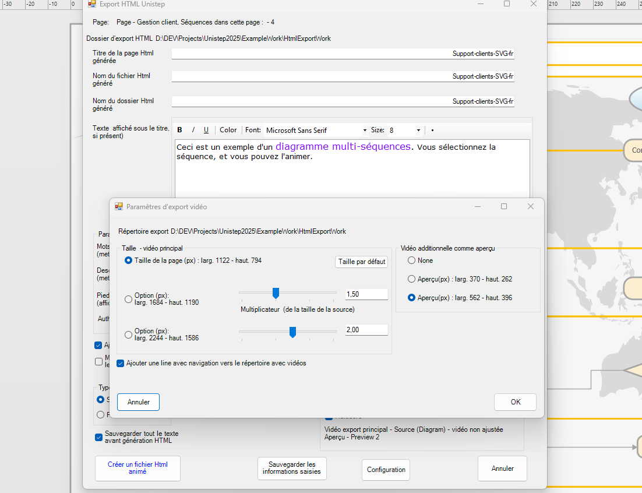Viewport: 642px width, 493px height.
Task: Open the Color picker in text toolbar
Action: click(228, 130)
